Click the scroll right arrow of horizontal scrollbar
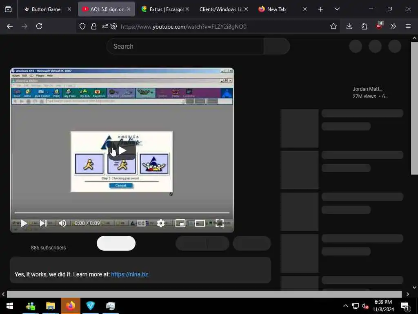Viewport: 418px width, 314px height. [408, 294]
